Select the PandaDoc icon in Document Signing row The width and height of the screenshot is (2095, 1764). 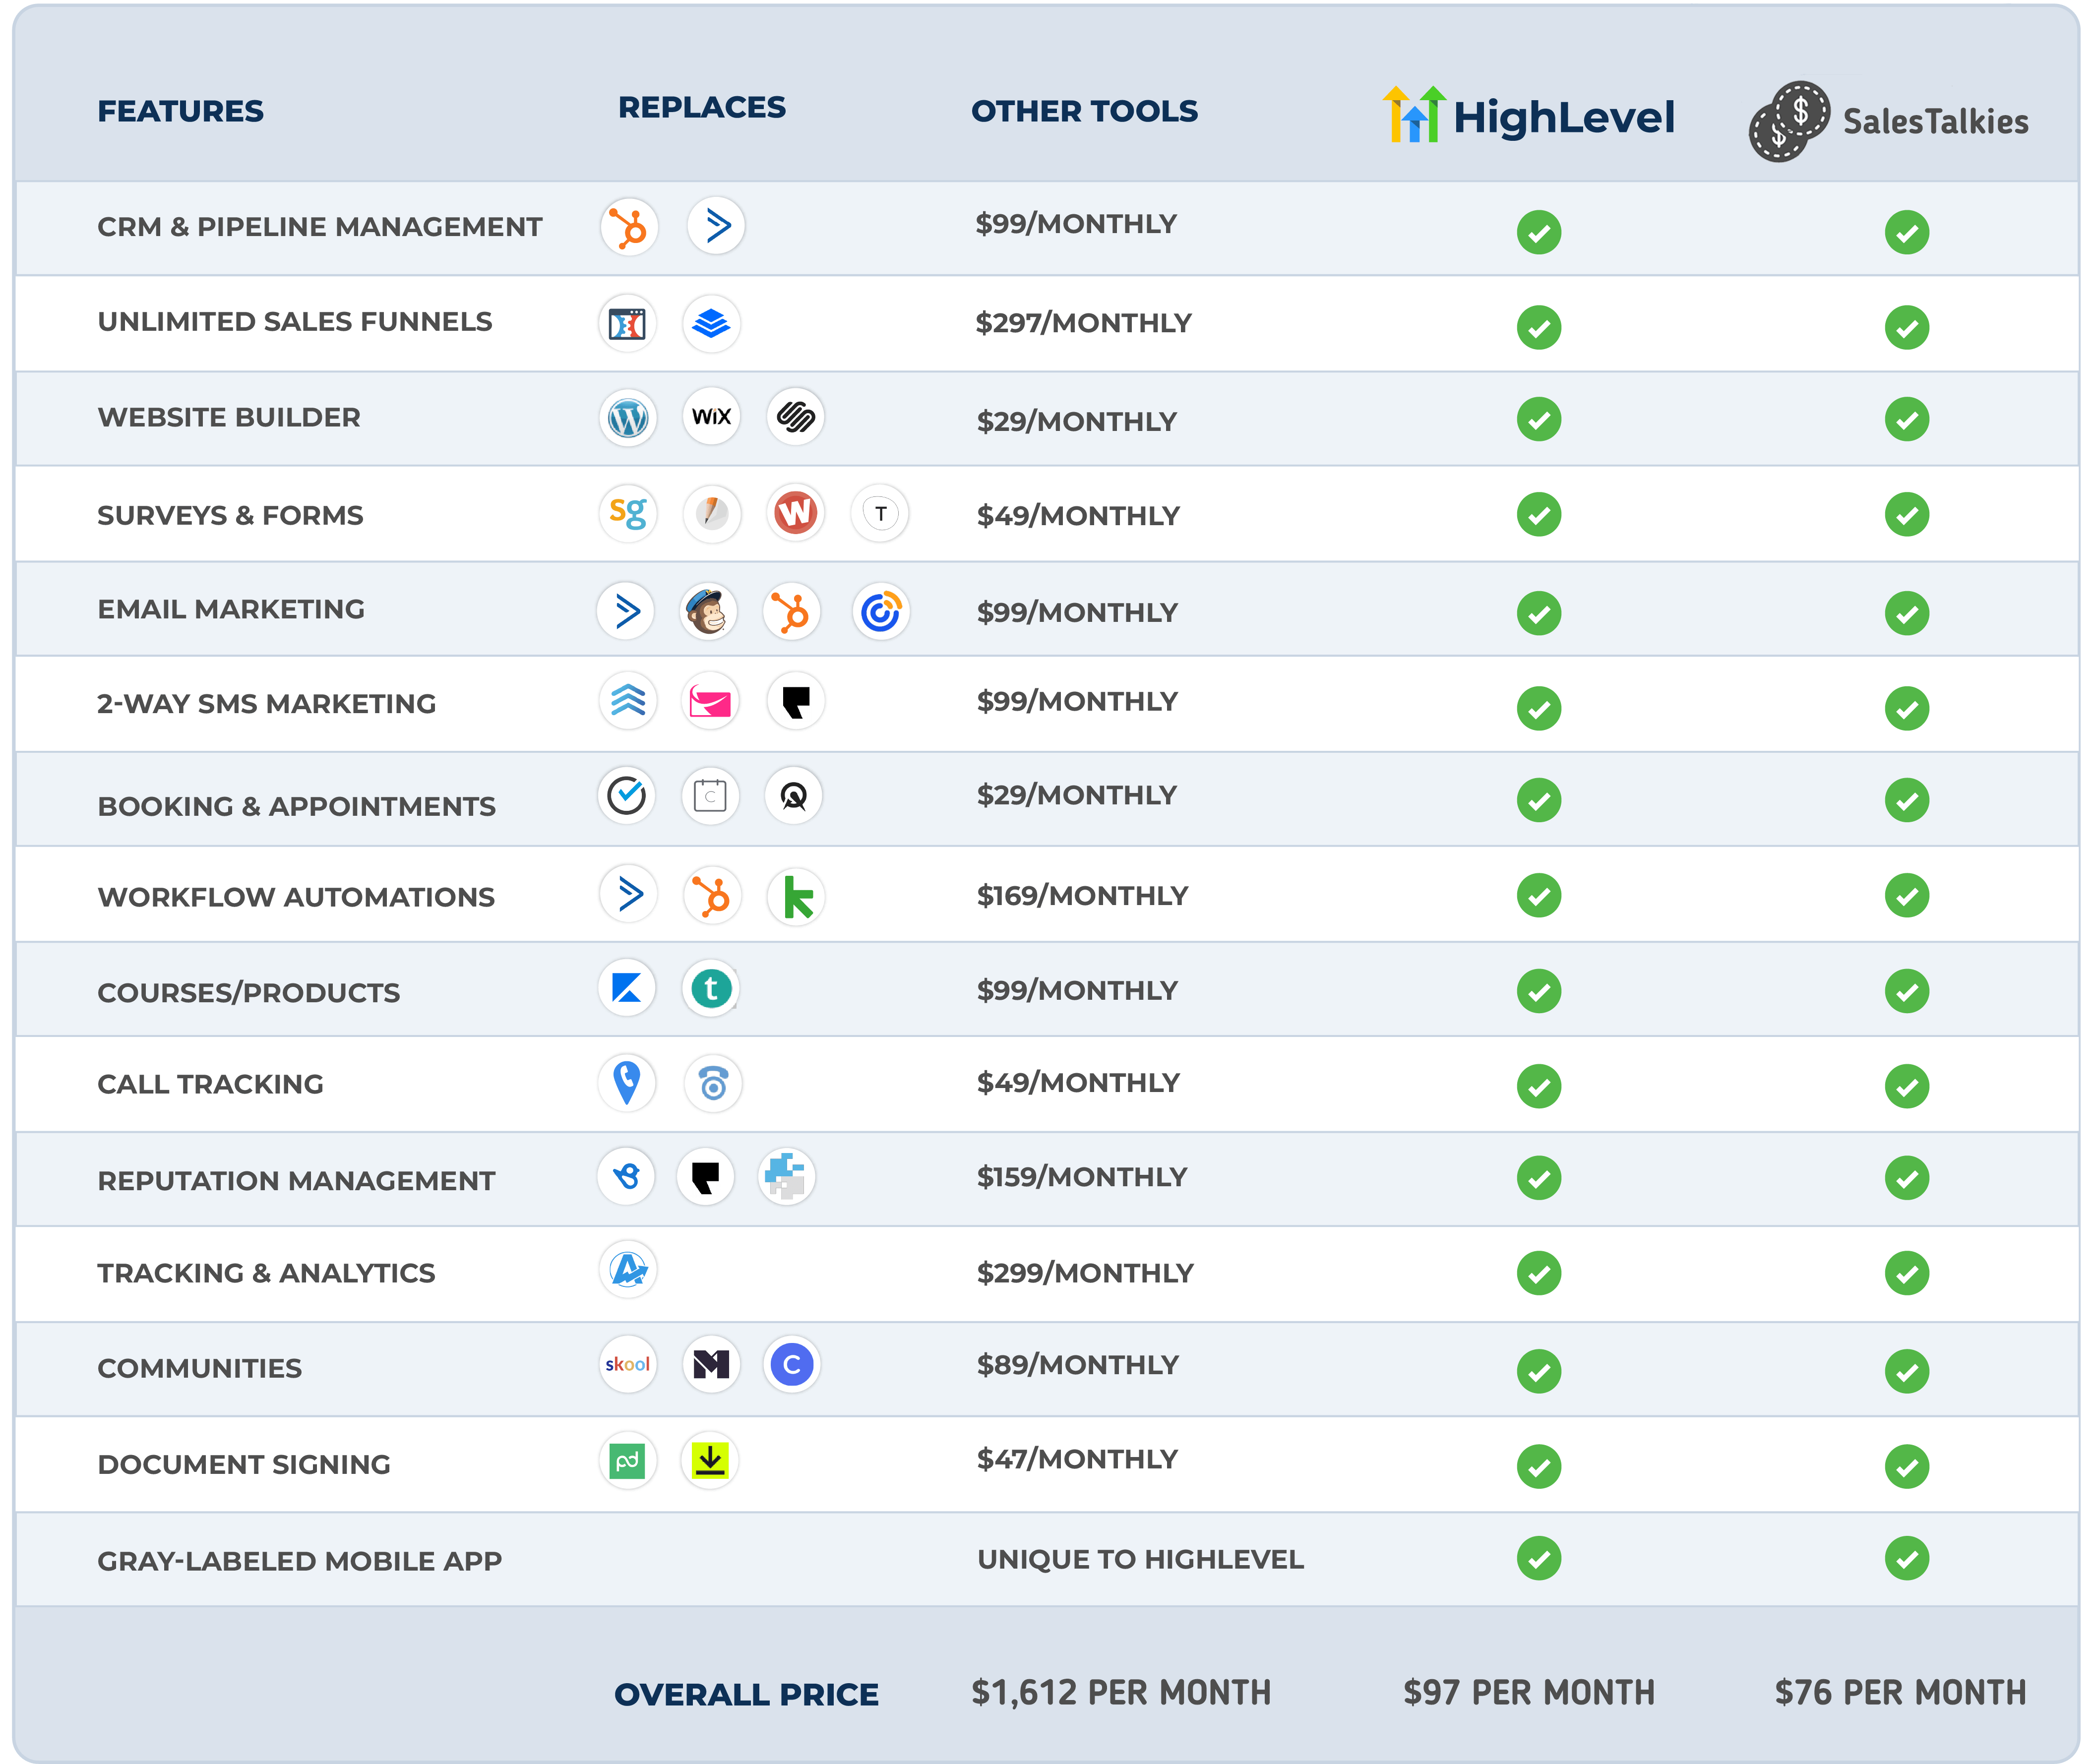click(x=628, y=1461)
